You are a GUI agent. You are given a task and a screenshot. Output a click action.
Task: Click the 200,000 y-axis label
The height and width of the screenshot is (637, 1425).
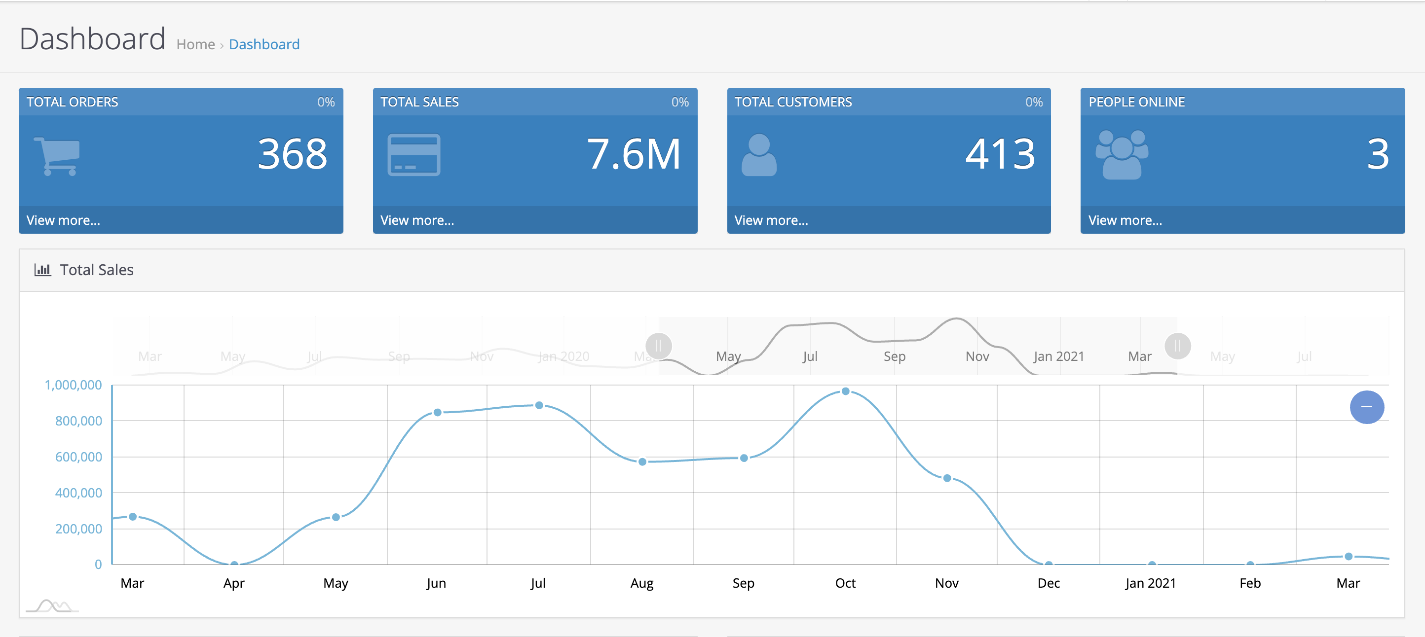pyautogui.click(x=78, y=529)
